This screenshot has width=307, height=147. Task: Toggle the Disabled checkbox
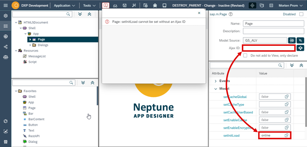click(x=301, y=14)
